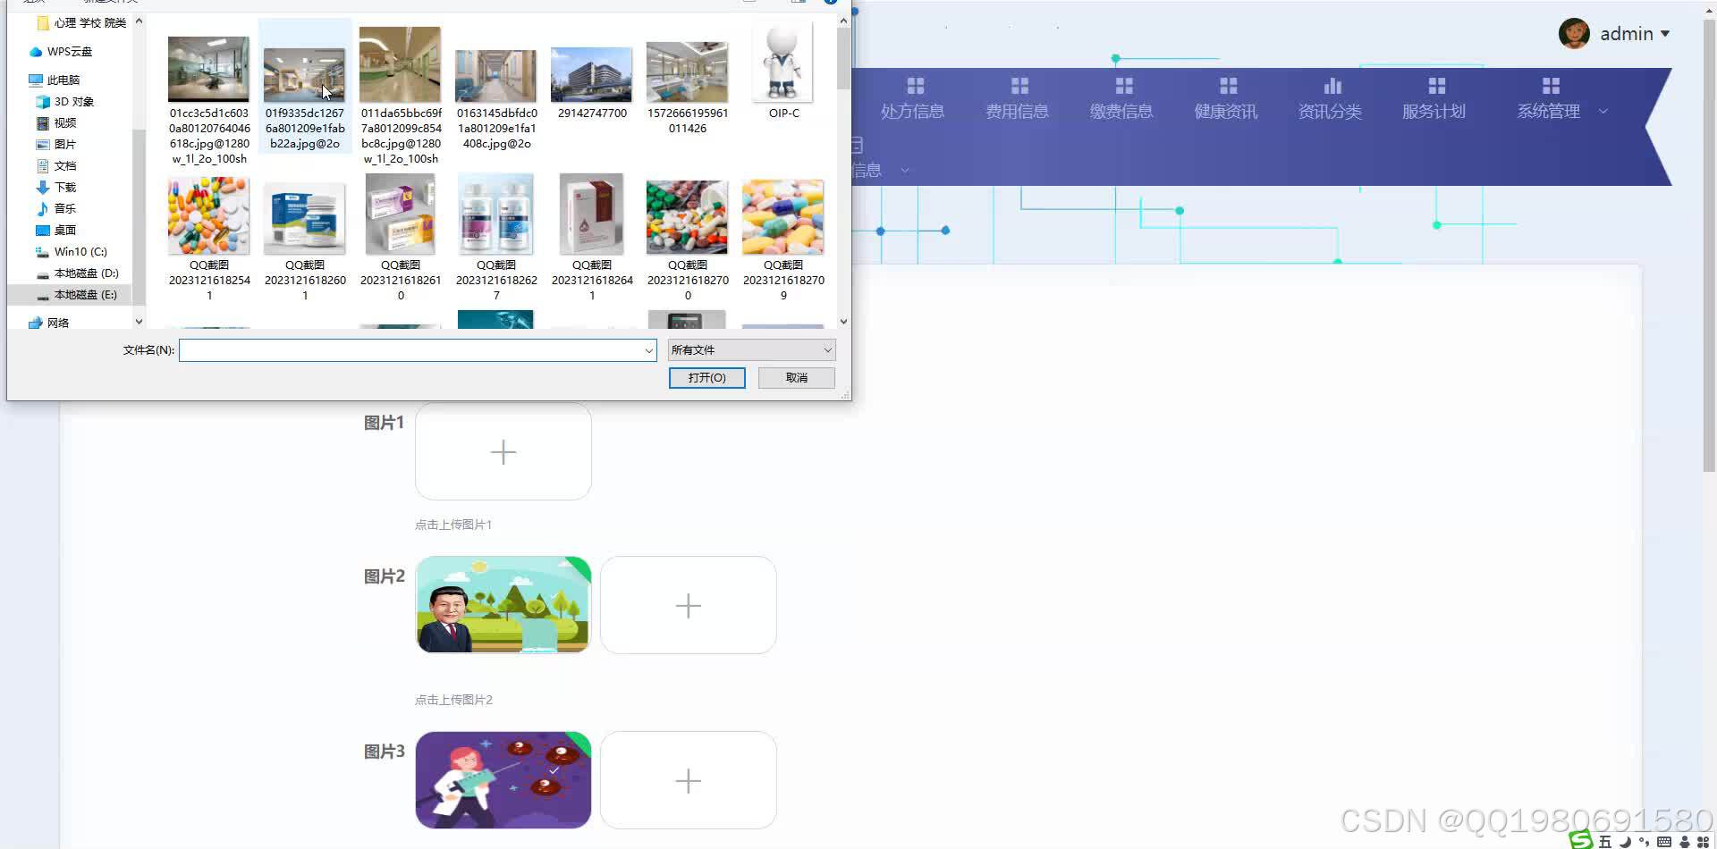The height and width of the screenshot is (849, 1717).
Task: Open the filename combo box dropdown arrow
Action: (x=647, y=349)
